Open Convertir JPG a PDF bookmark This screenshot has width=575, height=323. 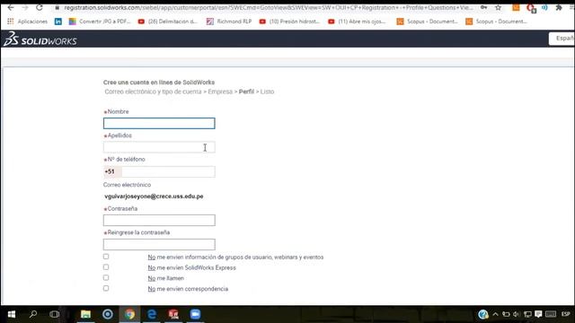point(100,22)
